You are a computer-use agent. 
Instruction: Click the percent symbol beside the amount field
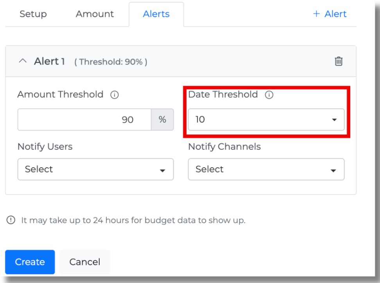162,120
